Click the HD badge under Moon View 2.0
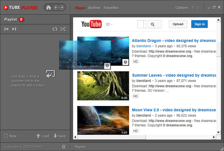 pos(135,131)
